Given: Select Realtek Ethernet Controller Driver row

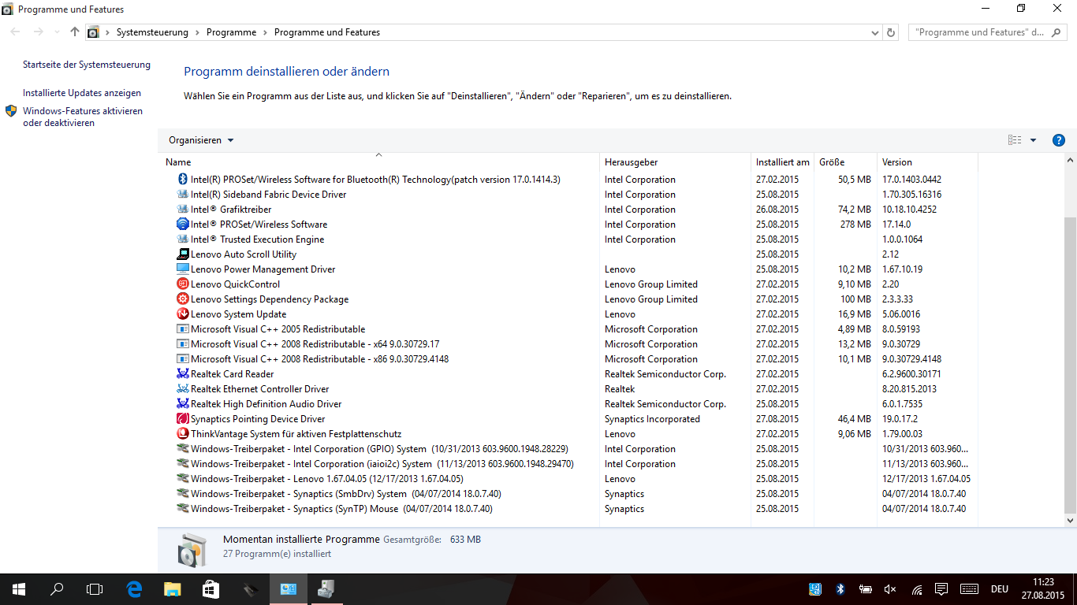Looking at the screenshot, I should click(x=569, y=389).
